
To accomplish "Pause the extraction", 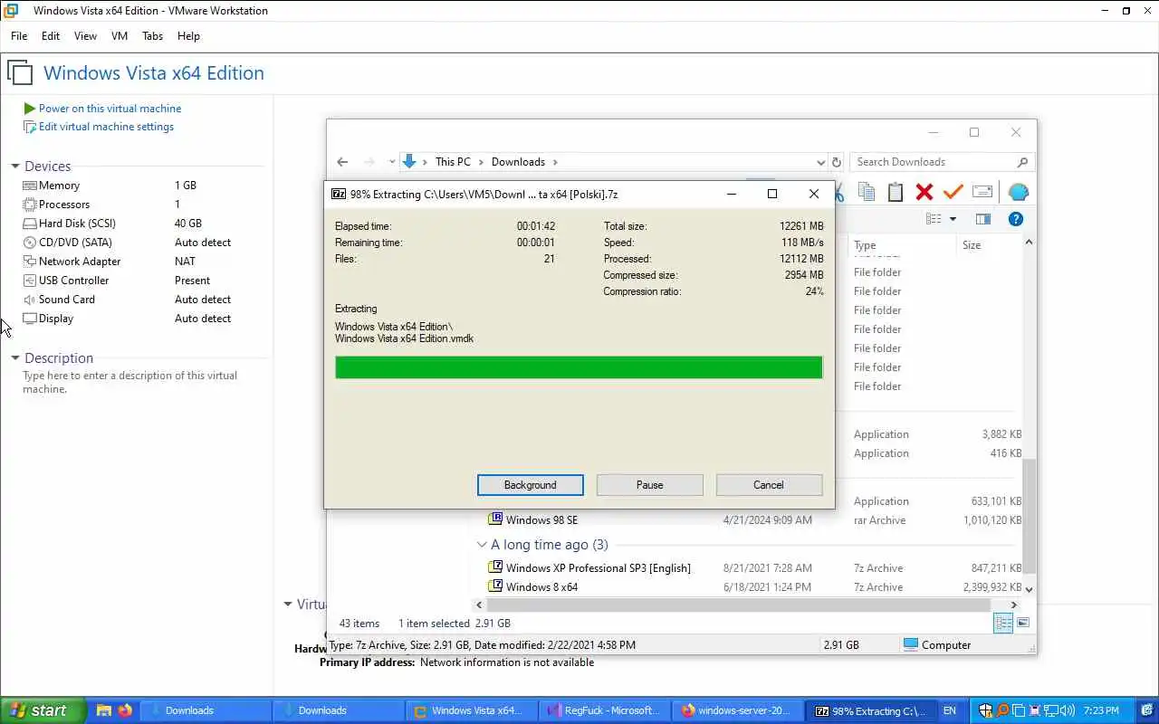I will 650,485.
